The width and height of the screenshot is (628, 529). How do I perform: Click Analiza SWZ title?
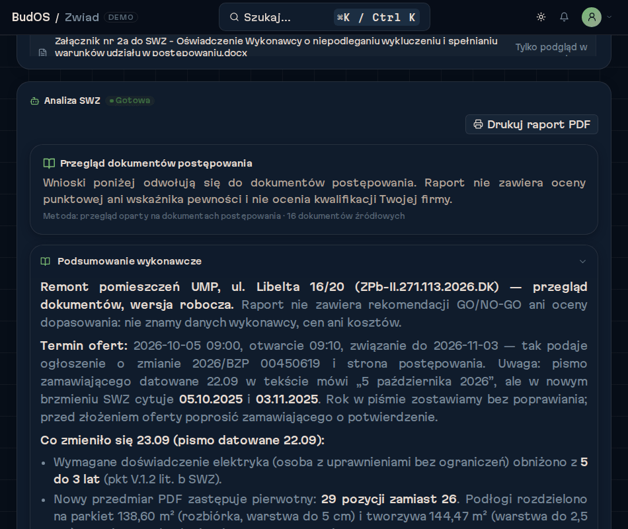(x=72, y=101)
